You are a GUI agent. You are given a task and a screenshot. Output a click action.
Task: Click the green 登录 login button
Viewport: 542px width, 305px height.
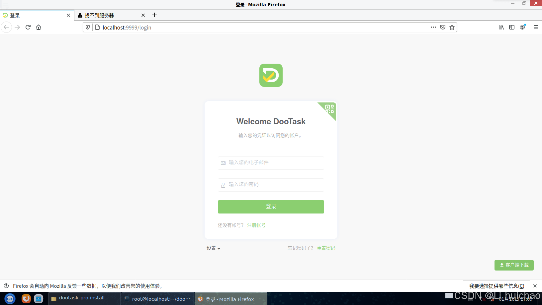click(271, 206)
